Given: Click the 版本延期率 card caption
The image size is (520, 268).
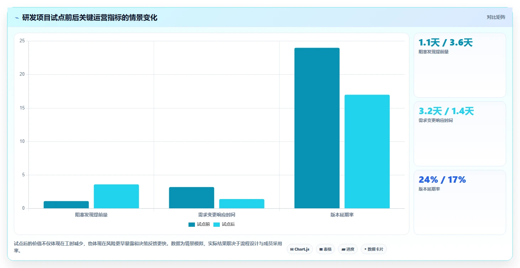Looking at the screenshot, I should pos(429,189).
